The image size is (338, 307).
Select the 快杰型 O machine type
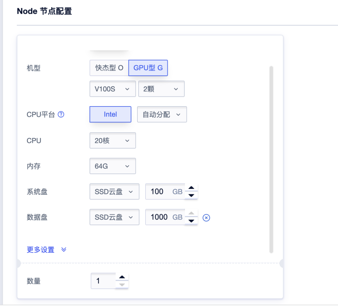coord(109,68)
